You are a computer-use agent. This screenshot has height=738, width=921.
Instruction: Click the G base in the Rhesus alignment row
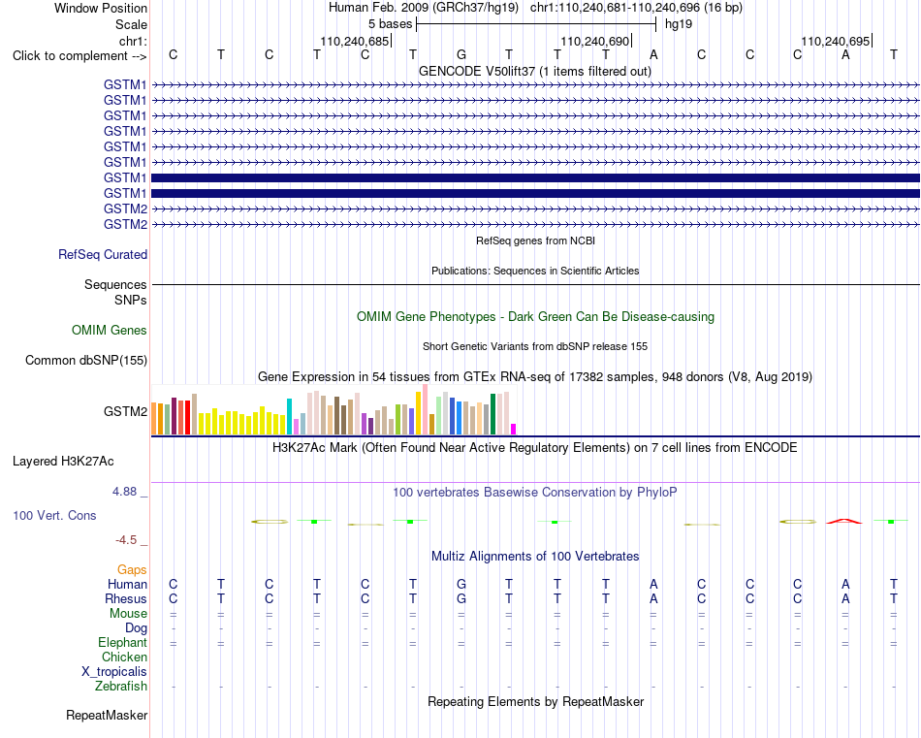[461, 598]
